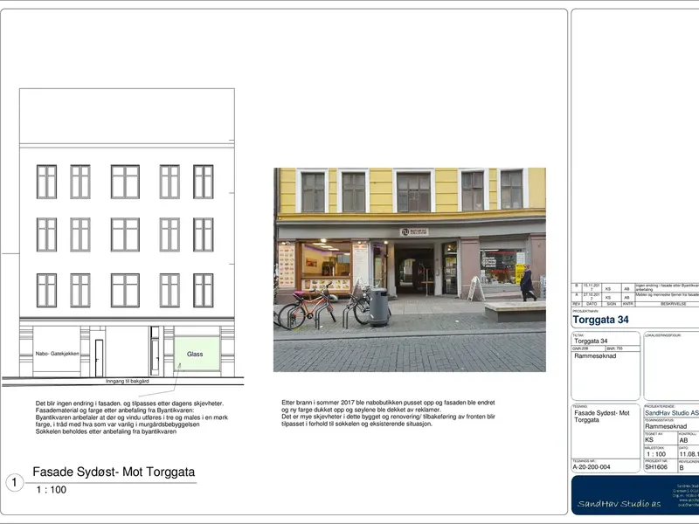699x524 pixels.
Task: Click the entrance door next to Gatekjøkken
Action: 99,358
